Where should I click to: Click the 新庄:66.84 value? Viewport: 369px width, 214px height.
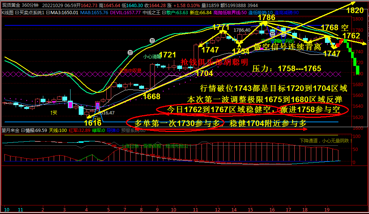pos(201,12)
